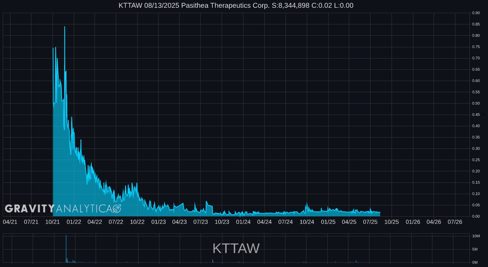
Task: Click the 07/22 x-axis tick label
Action: pyautogui.click(x=116, y=222)
